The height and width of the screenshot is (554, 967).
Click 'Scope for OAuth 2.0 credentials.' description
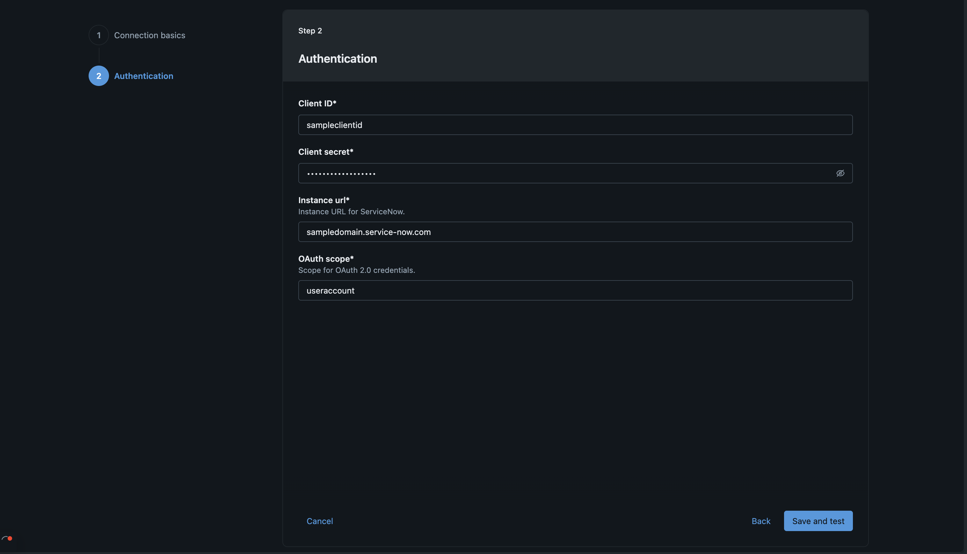click(x=356, y=270)
